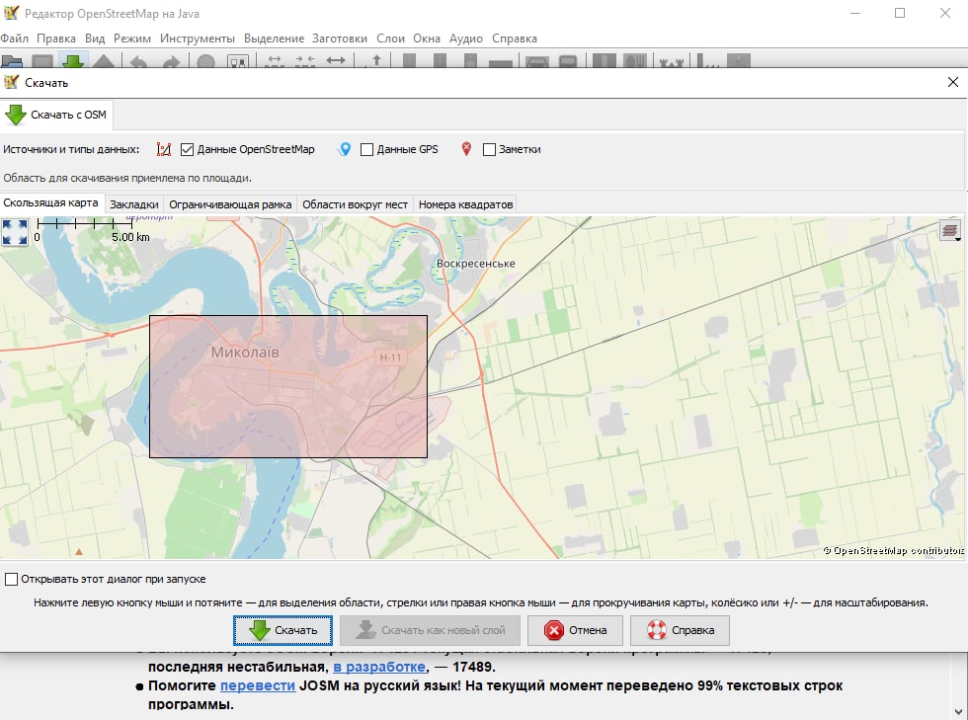Click the OpenStreetMap data source icon
The width and height of the screenshot is (968, 720).
click(163, 149)
